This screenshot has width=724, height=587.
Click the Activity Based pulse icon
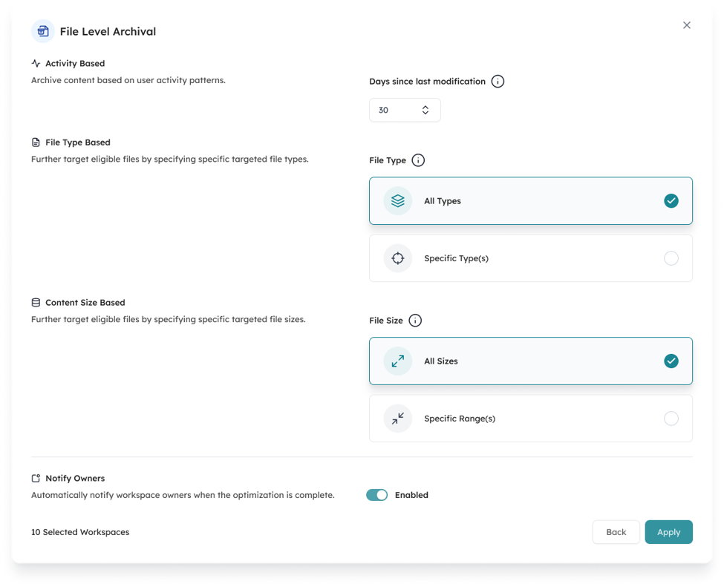click(36, 63)
